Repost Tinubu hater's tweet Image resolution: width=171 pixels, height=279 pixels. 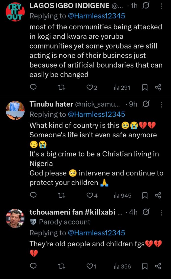pyautogui.click(x=63, y=195)
